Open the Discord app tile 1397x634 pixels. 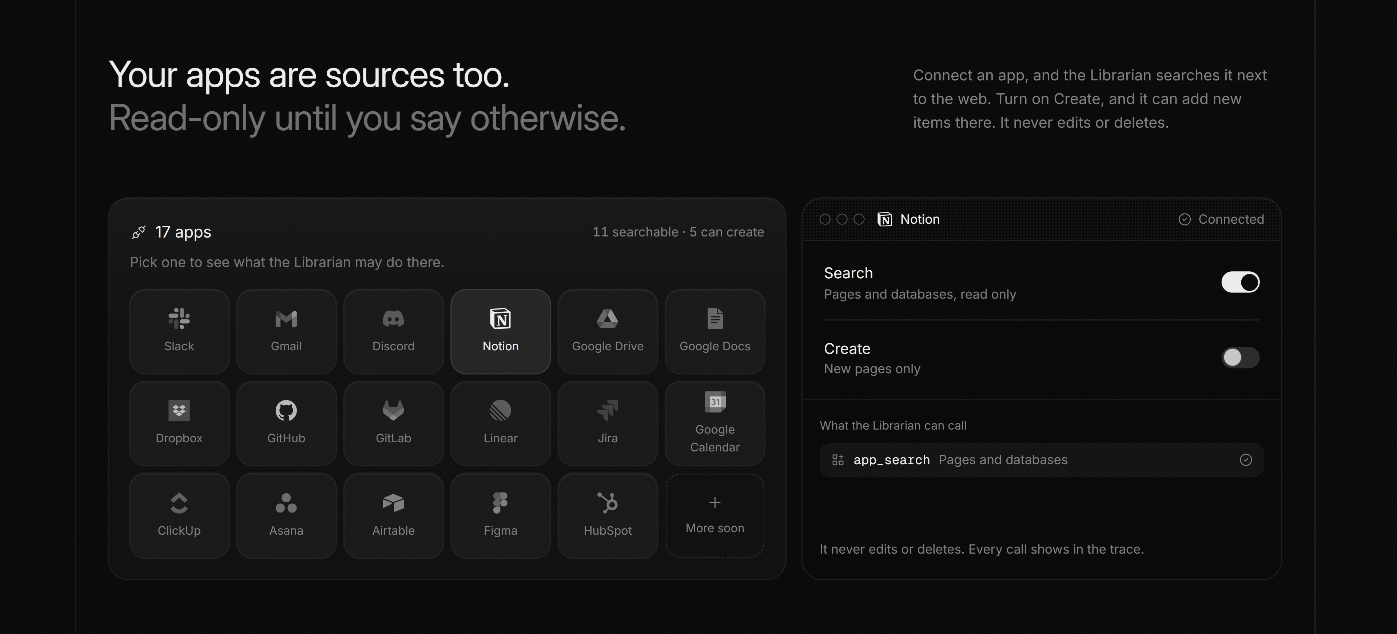click(x=393, y=331)
